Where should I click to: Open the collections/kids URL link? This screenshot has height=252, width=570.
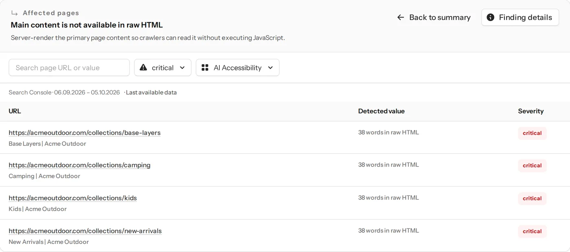(x=72, y=198)
